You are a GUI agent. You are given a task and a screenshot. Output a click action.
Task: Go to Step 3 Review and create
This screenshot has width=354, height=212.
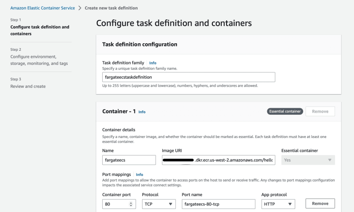[x=28, y=86]
